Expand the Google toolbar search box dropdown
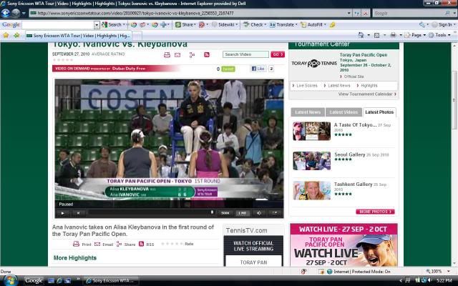Image resolution: width=458 pixels, height=286 pixels. coord(97,25)
